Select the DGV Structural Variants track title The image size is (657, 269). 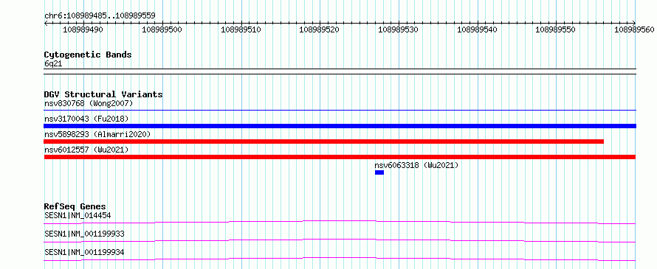coord(103,94)
